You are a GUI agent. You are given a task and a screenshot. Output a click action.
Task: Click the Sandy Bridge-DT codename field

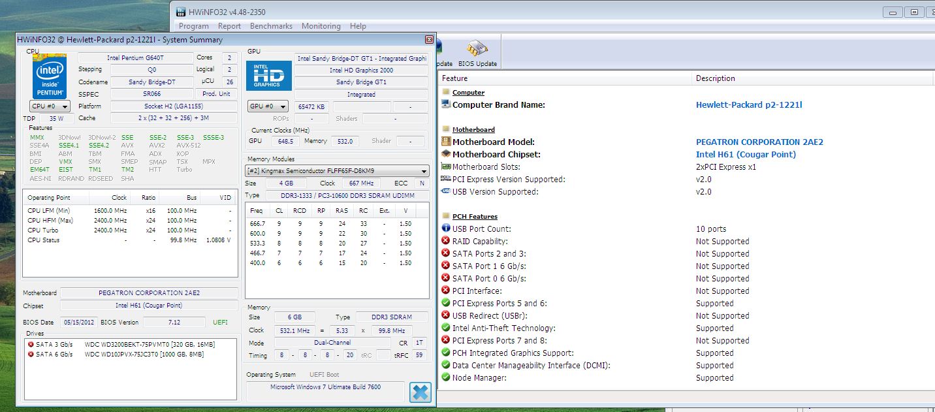(151, 82)
